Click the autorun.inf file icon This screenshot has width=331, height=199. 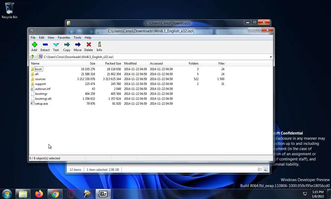(x=32, y=89)
